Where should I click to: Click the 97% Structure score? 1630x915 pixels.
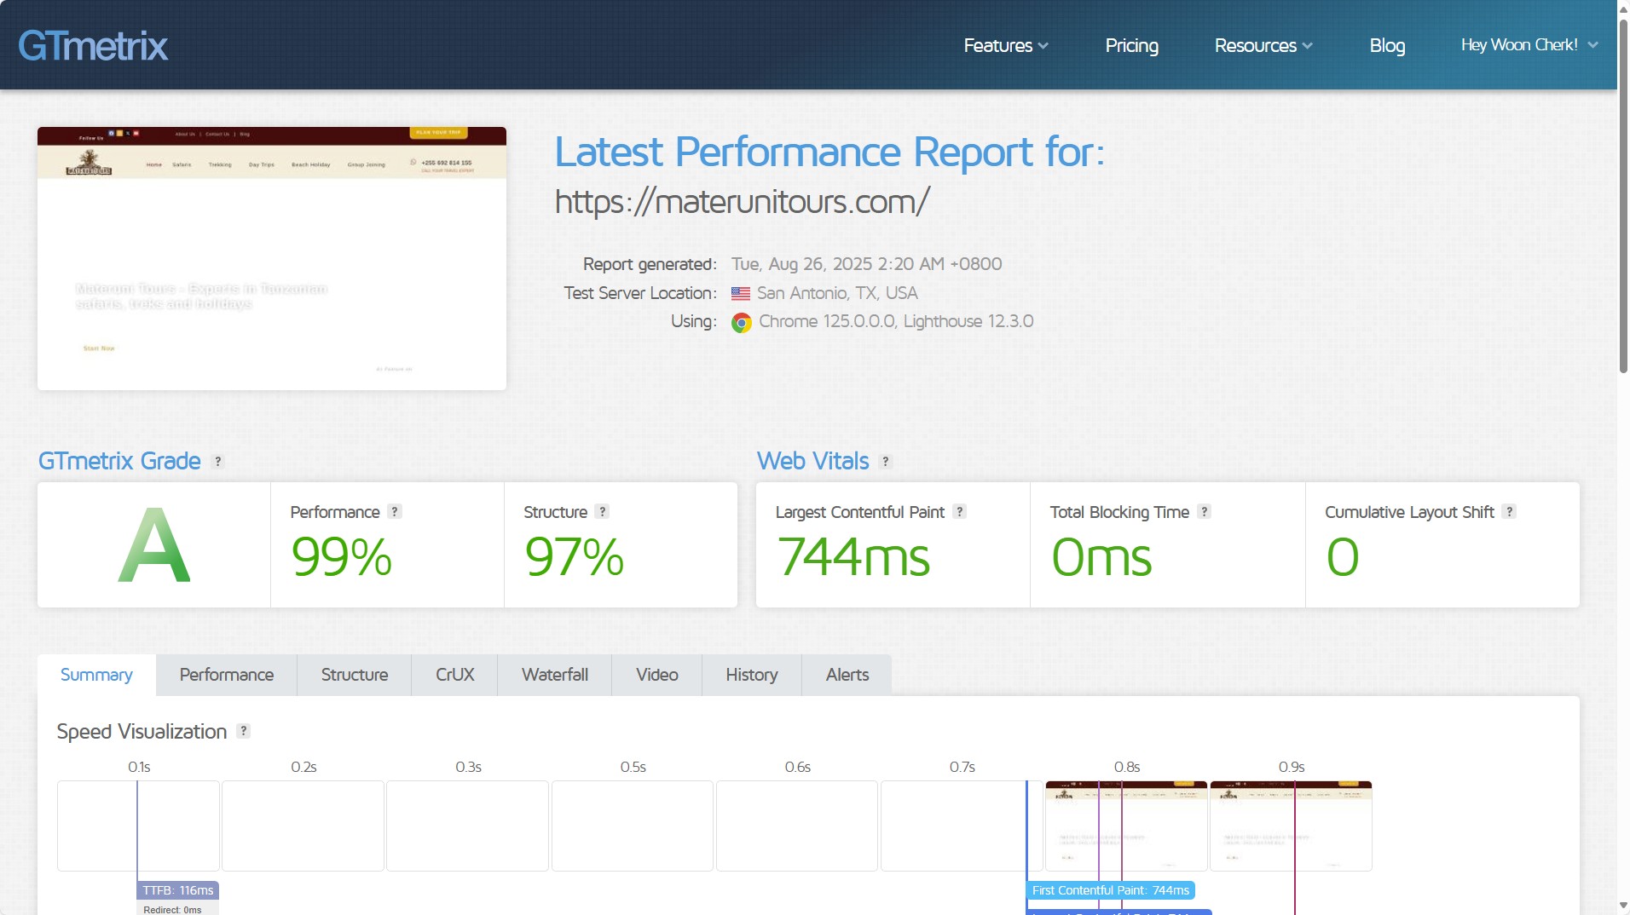574,557
